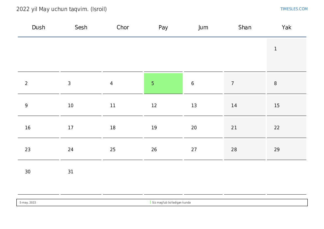Click day 6 in the calendar

[203, 83]
